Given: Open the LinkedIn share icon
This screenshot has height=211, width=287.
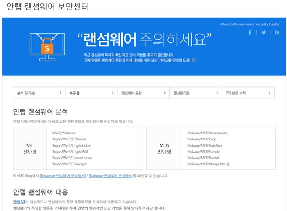Looking at the screenshot, I should [x=277, y=33].
